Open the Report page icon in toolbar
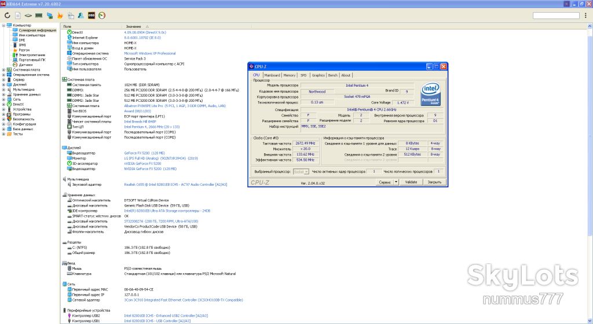Viewport: 593px width, 324px height. tap(18, 16)
